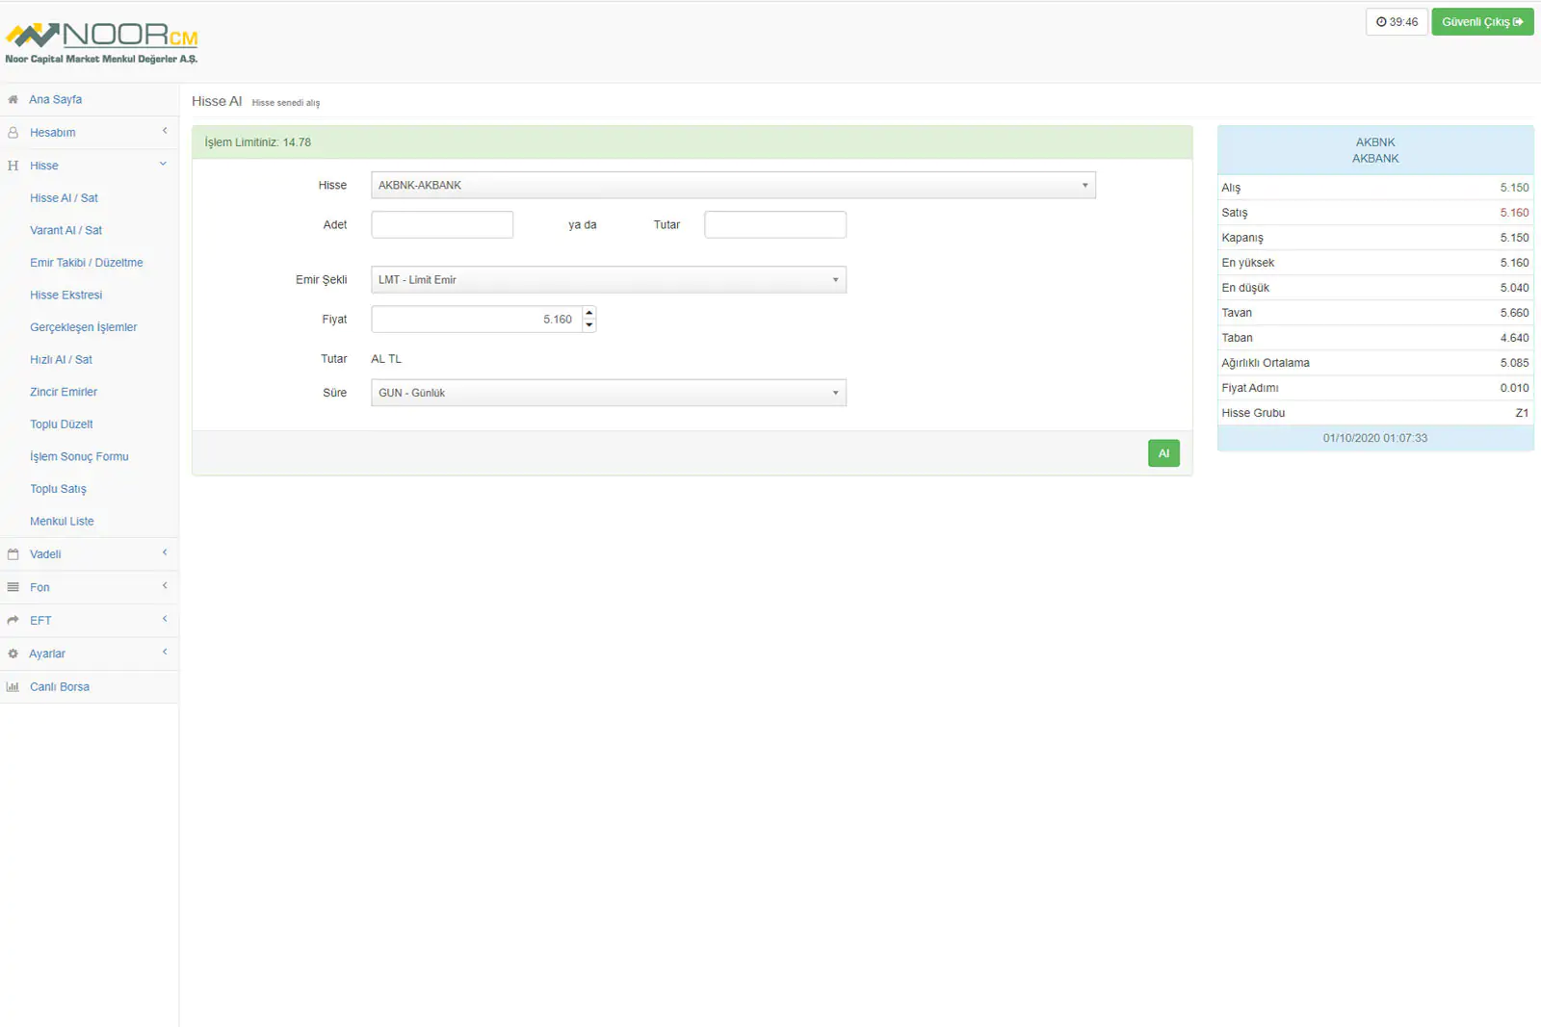This screenshot has height=1027, width=1541.
Task: Open the Emir Şekli order type dropdown
Action: click(608, 280)
